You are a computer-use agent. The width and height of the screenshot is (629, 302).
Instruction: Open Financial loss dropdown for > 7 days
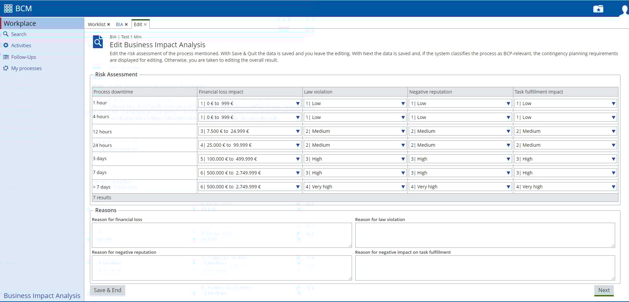[250, 187]
